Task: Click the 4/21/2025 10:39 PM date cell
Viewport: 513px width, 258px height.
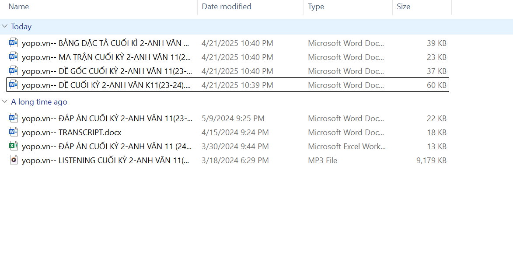Action: tap(237, 85)
